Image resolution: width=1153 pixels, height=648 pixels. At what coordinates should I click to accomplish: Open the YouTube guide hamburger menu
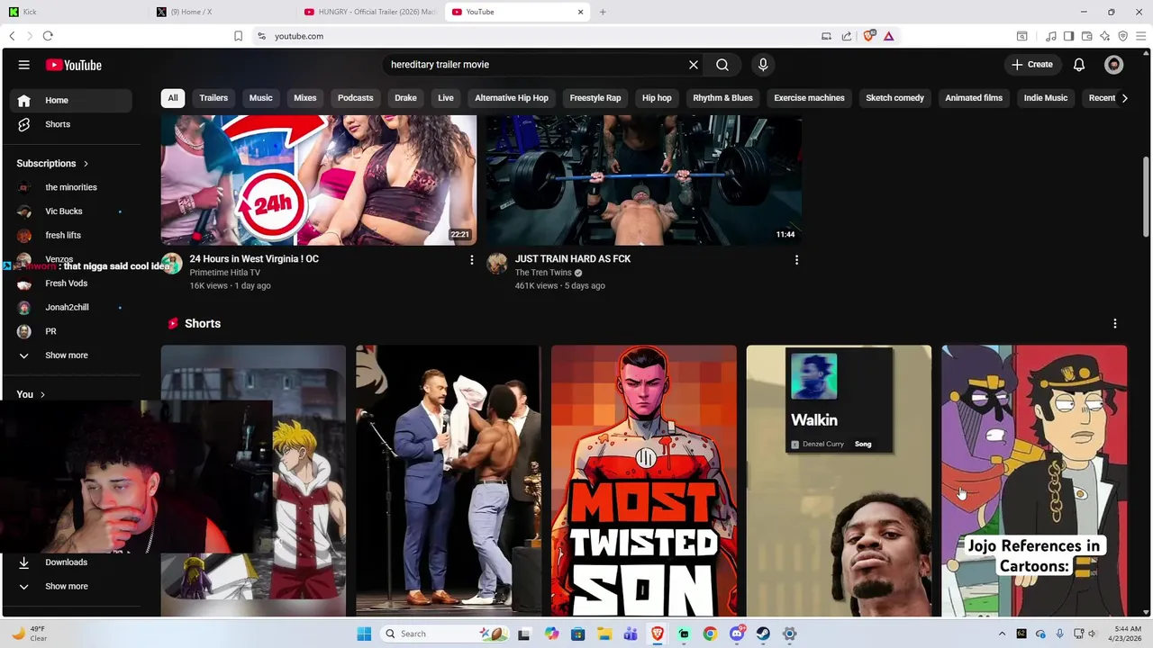pyautogui.click(x=24, y=65)
